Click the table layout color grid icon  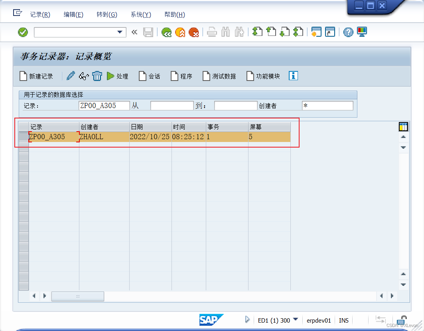(403, 126)
